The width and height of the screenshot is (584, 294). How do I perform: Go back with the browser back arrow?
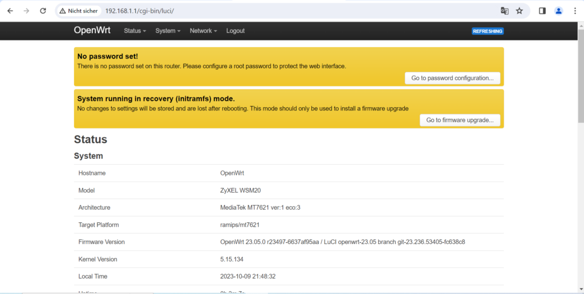coord(10,11)
